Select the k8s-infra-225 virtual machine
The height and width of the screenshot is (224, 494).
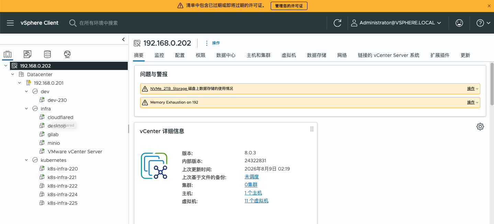pos(63,203)
